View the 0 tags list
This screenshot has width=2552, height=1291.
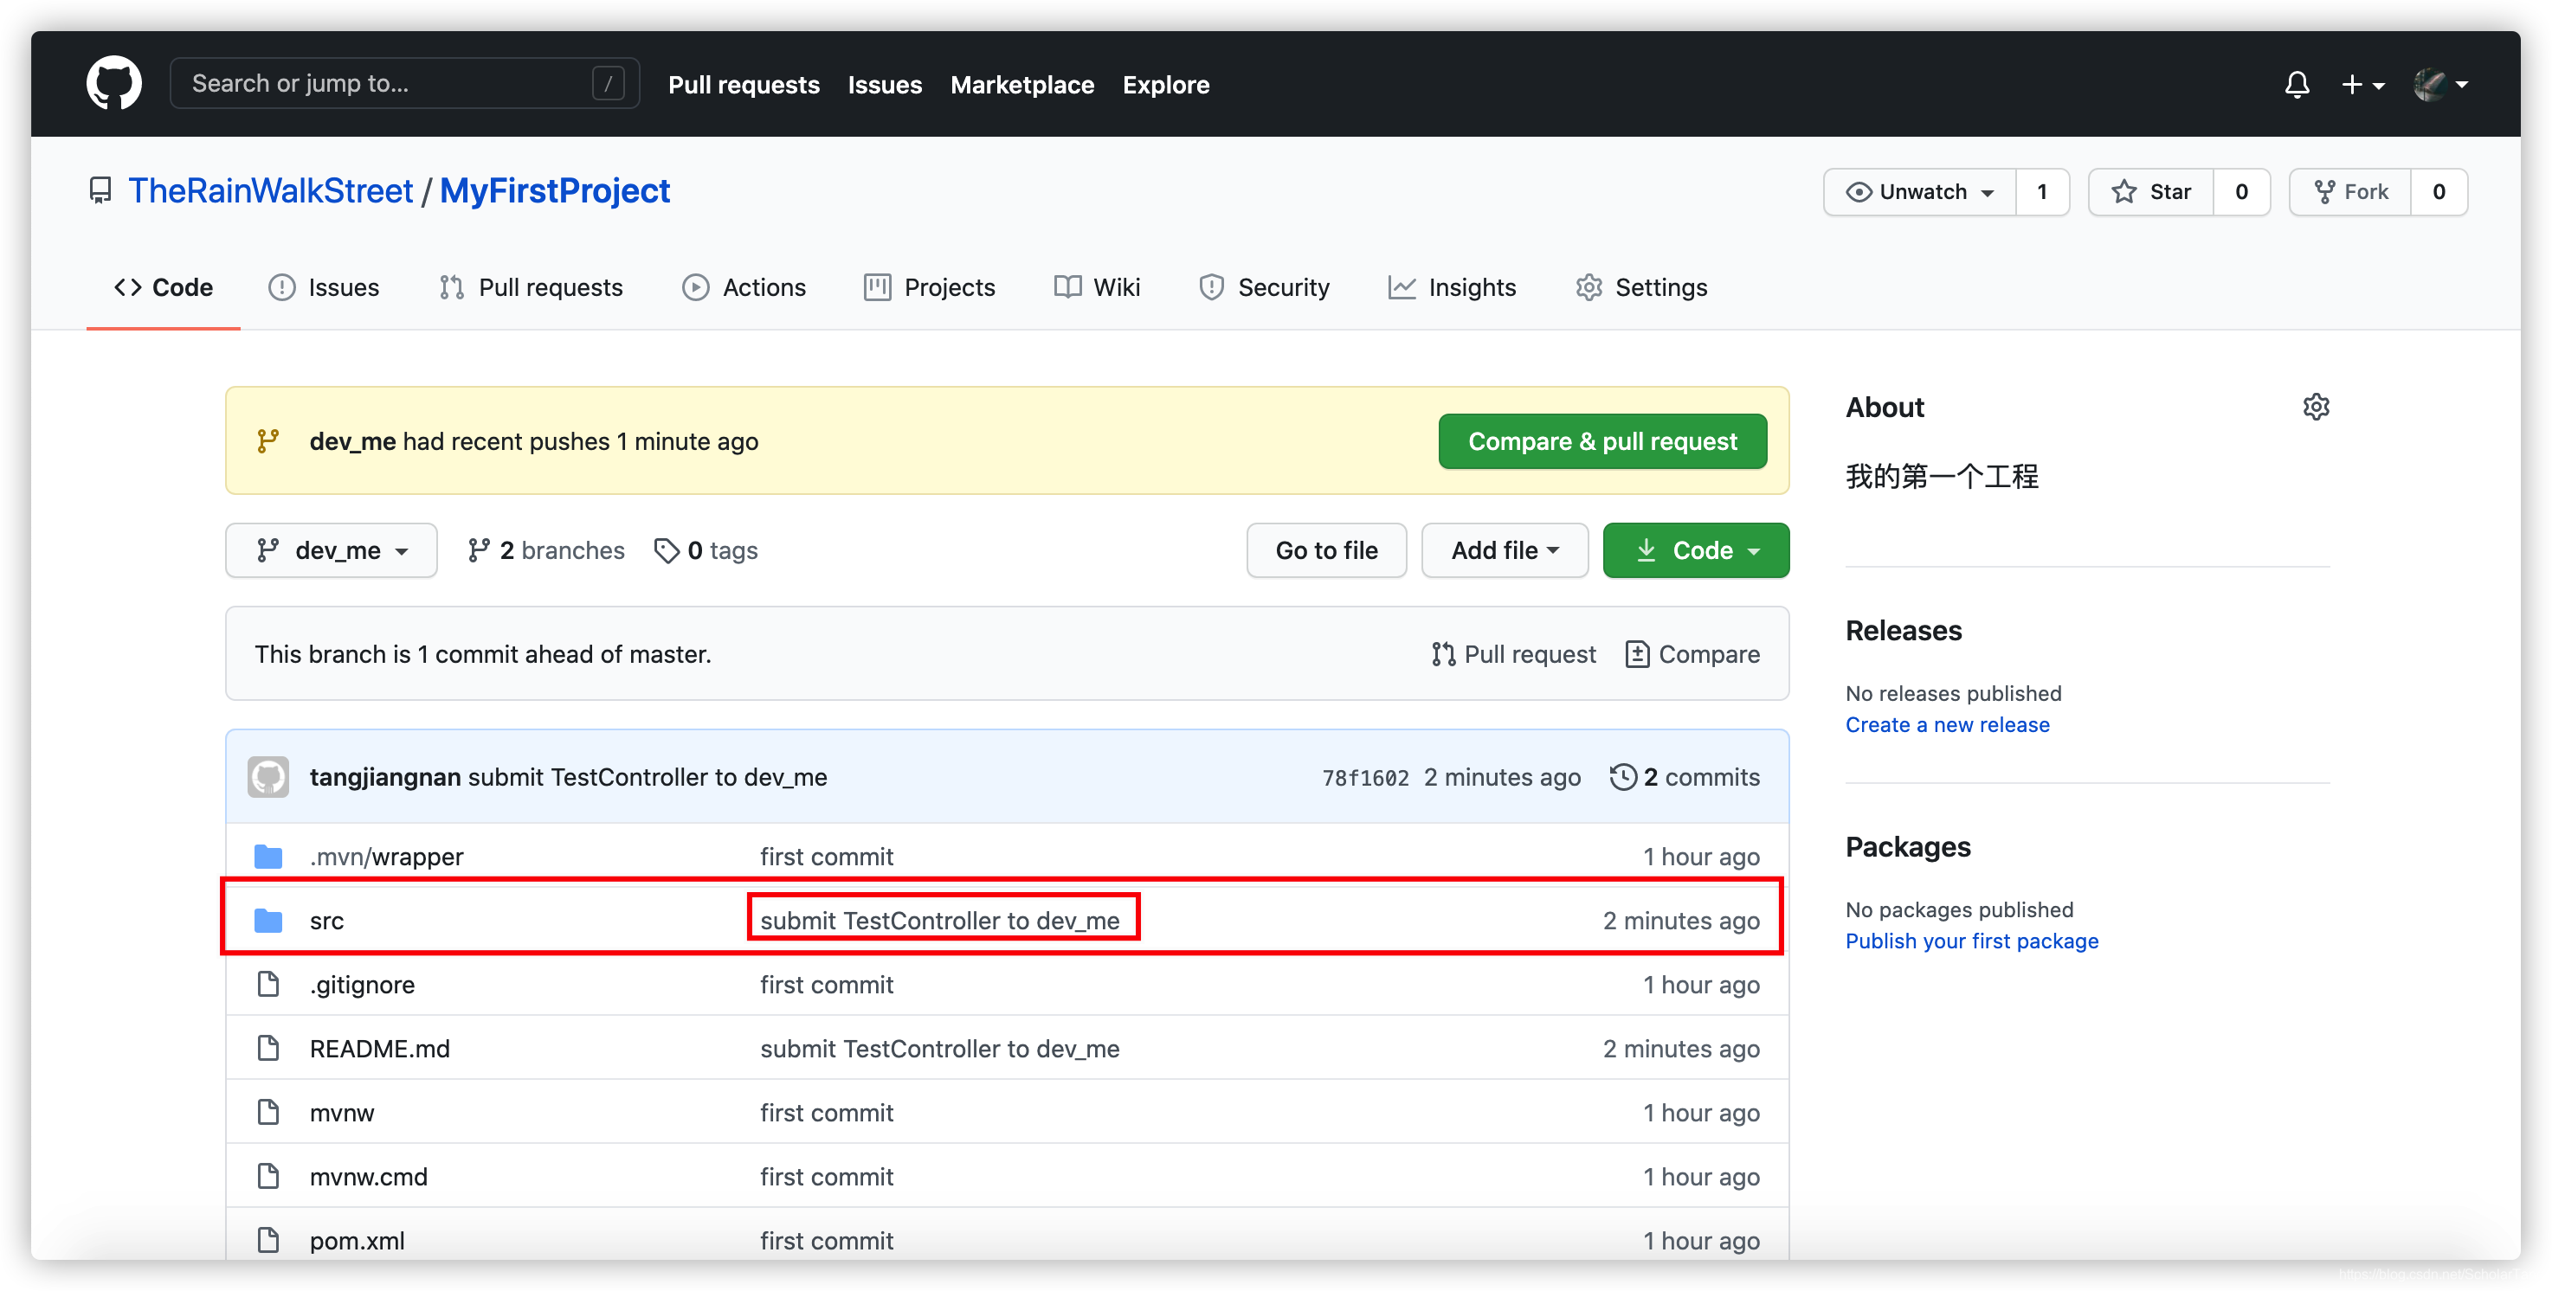pos(706,550)
